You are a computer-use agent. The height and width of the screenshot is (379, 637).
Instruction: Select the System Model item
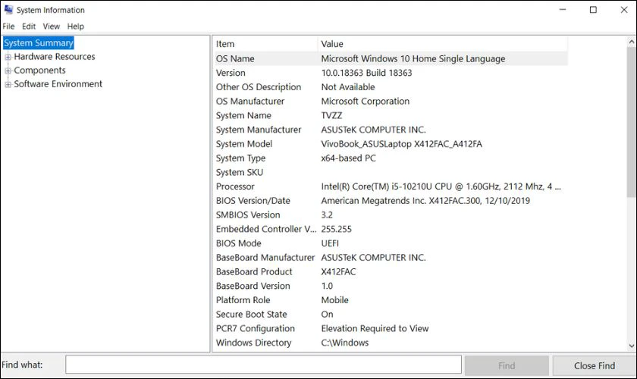coord(244,144)
